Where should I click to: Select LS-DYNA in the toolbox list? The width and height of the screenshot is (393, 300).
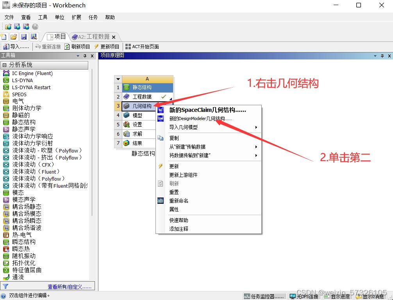pos(22,80)
